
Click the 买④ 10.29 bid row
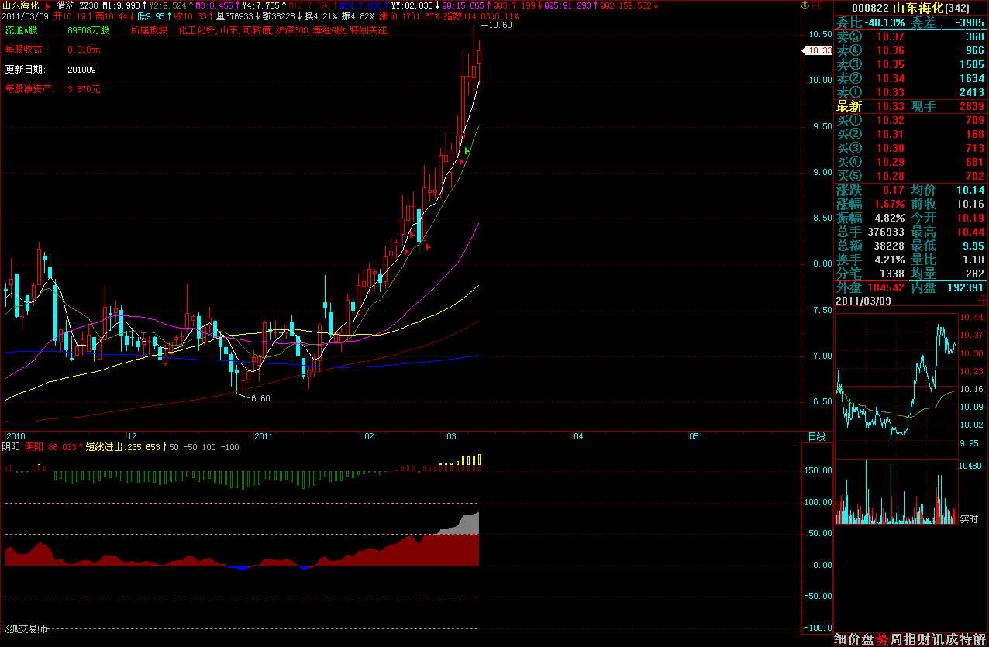pyautogui.click(x=911, y=162)
